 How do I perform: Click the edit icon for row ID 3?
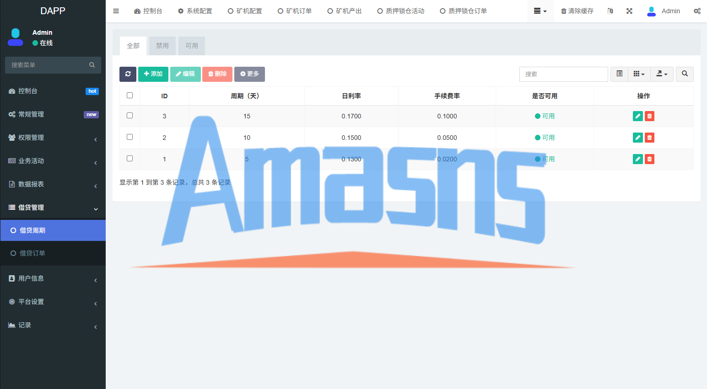click(637, 116)
